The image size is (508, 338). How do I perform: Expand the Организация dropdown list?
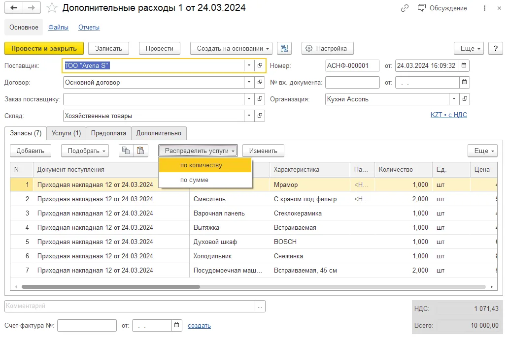point(454,99)
